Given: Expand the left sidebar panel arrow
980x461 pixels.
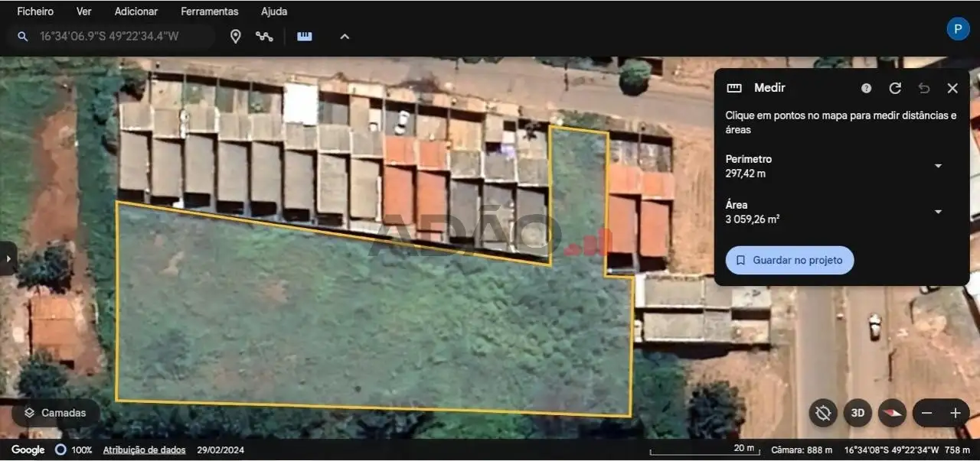Looking at the screenshot, I should coord(8,258).
